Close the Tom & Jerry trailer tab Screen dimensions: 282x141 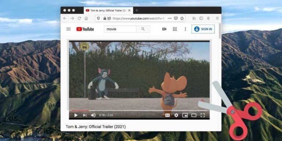point(129,10)
